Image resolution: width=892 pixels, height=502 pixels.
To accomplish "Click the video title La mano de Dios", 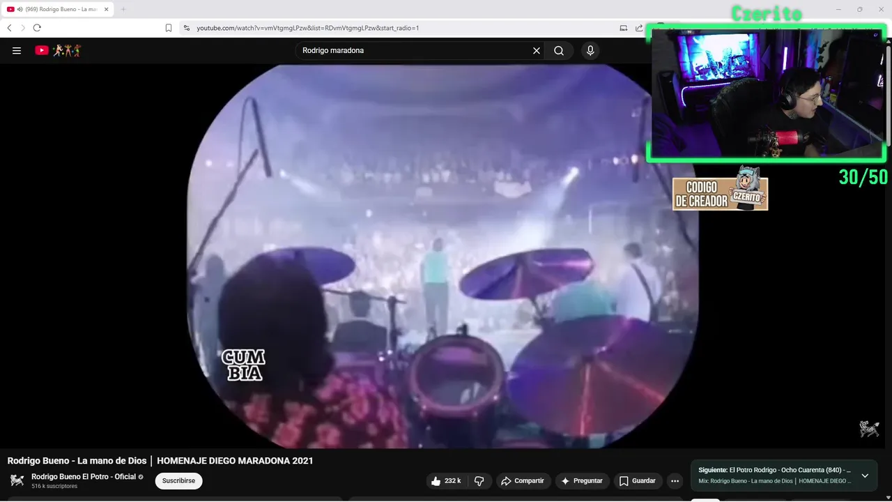I will click(x=160, y=461).
